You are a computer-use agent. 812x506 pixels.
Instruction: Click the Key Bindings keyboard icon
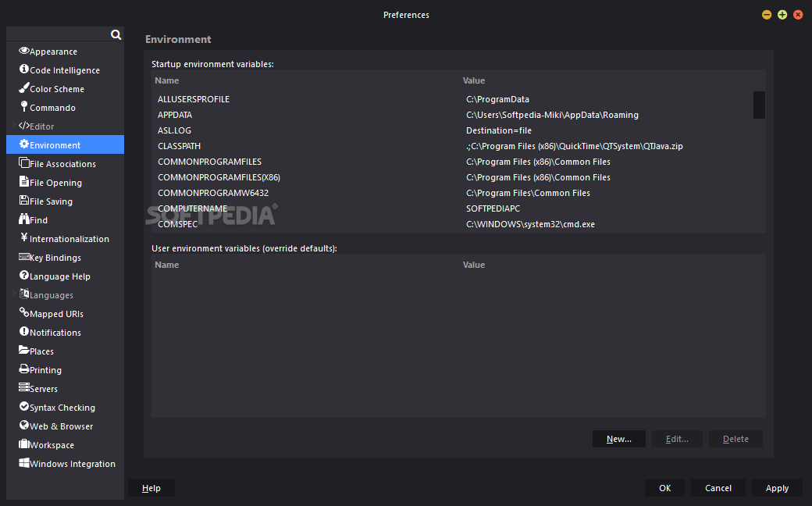pyautogui.click(x=24, y=256)
